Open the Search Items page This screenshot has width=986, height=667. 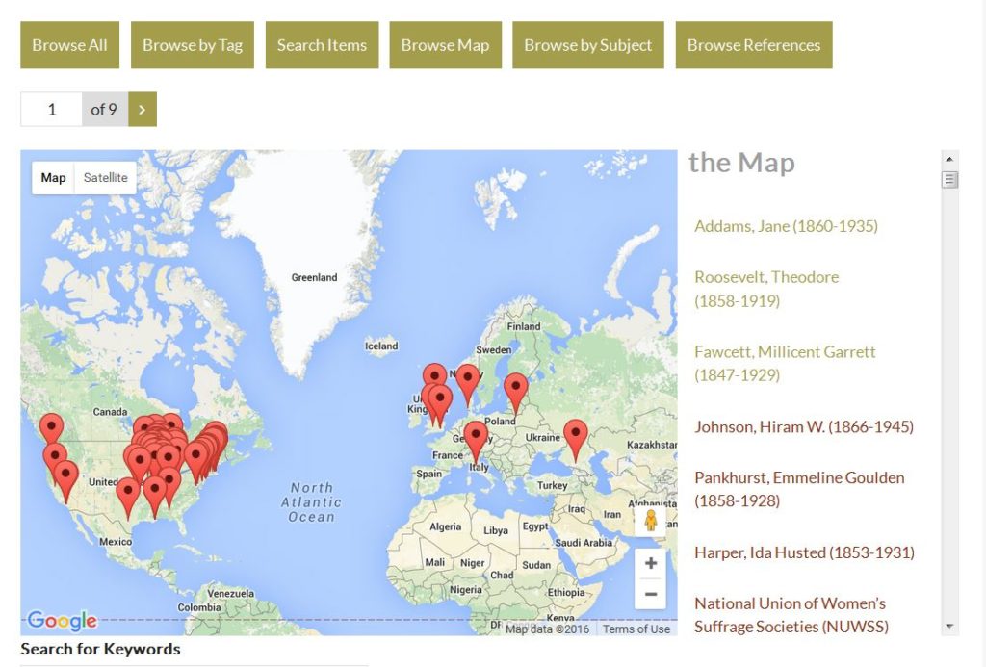pyautogui.click(x=322, y=45)
